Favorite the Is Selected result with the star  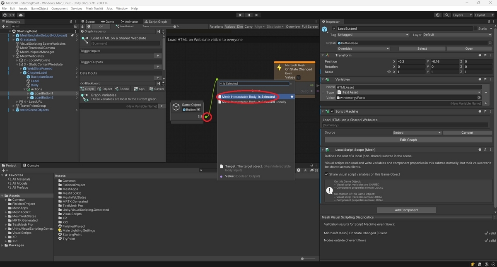[x=292, y=97]
